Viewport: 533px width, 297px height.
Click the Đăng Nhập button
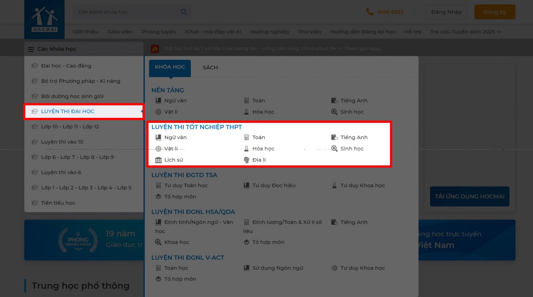tap(446, 12)
